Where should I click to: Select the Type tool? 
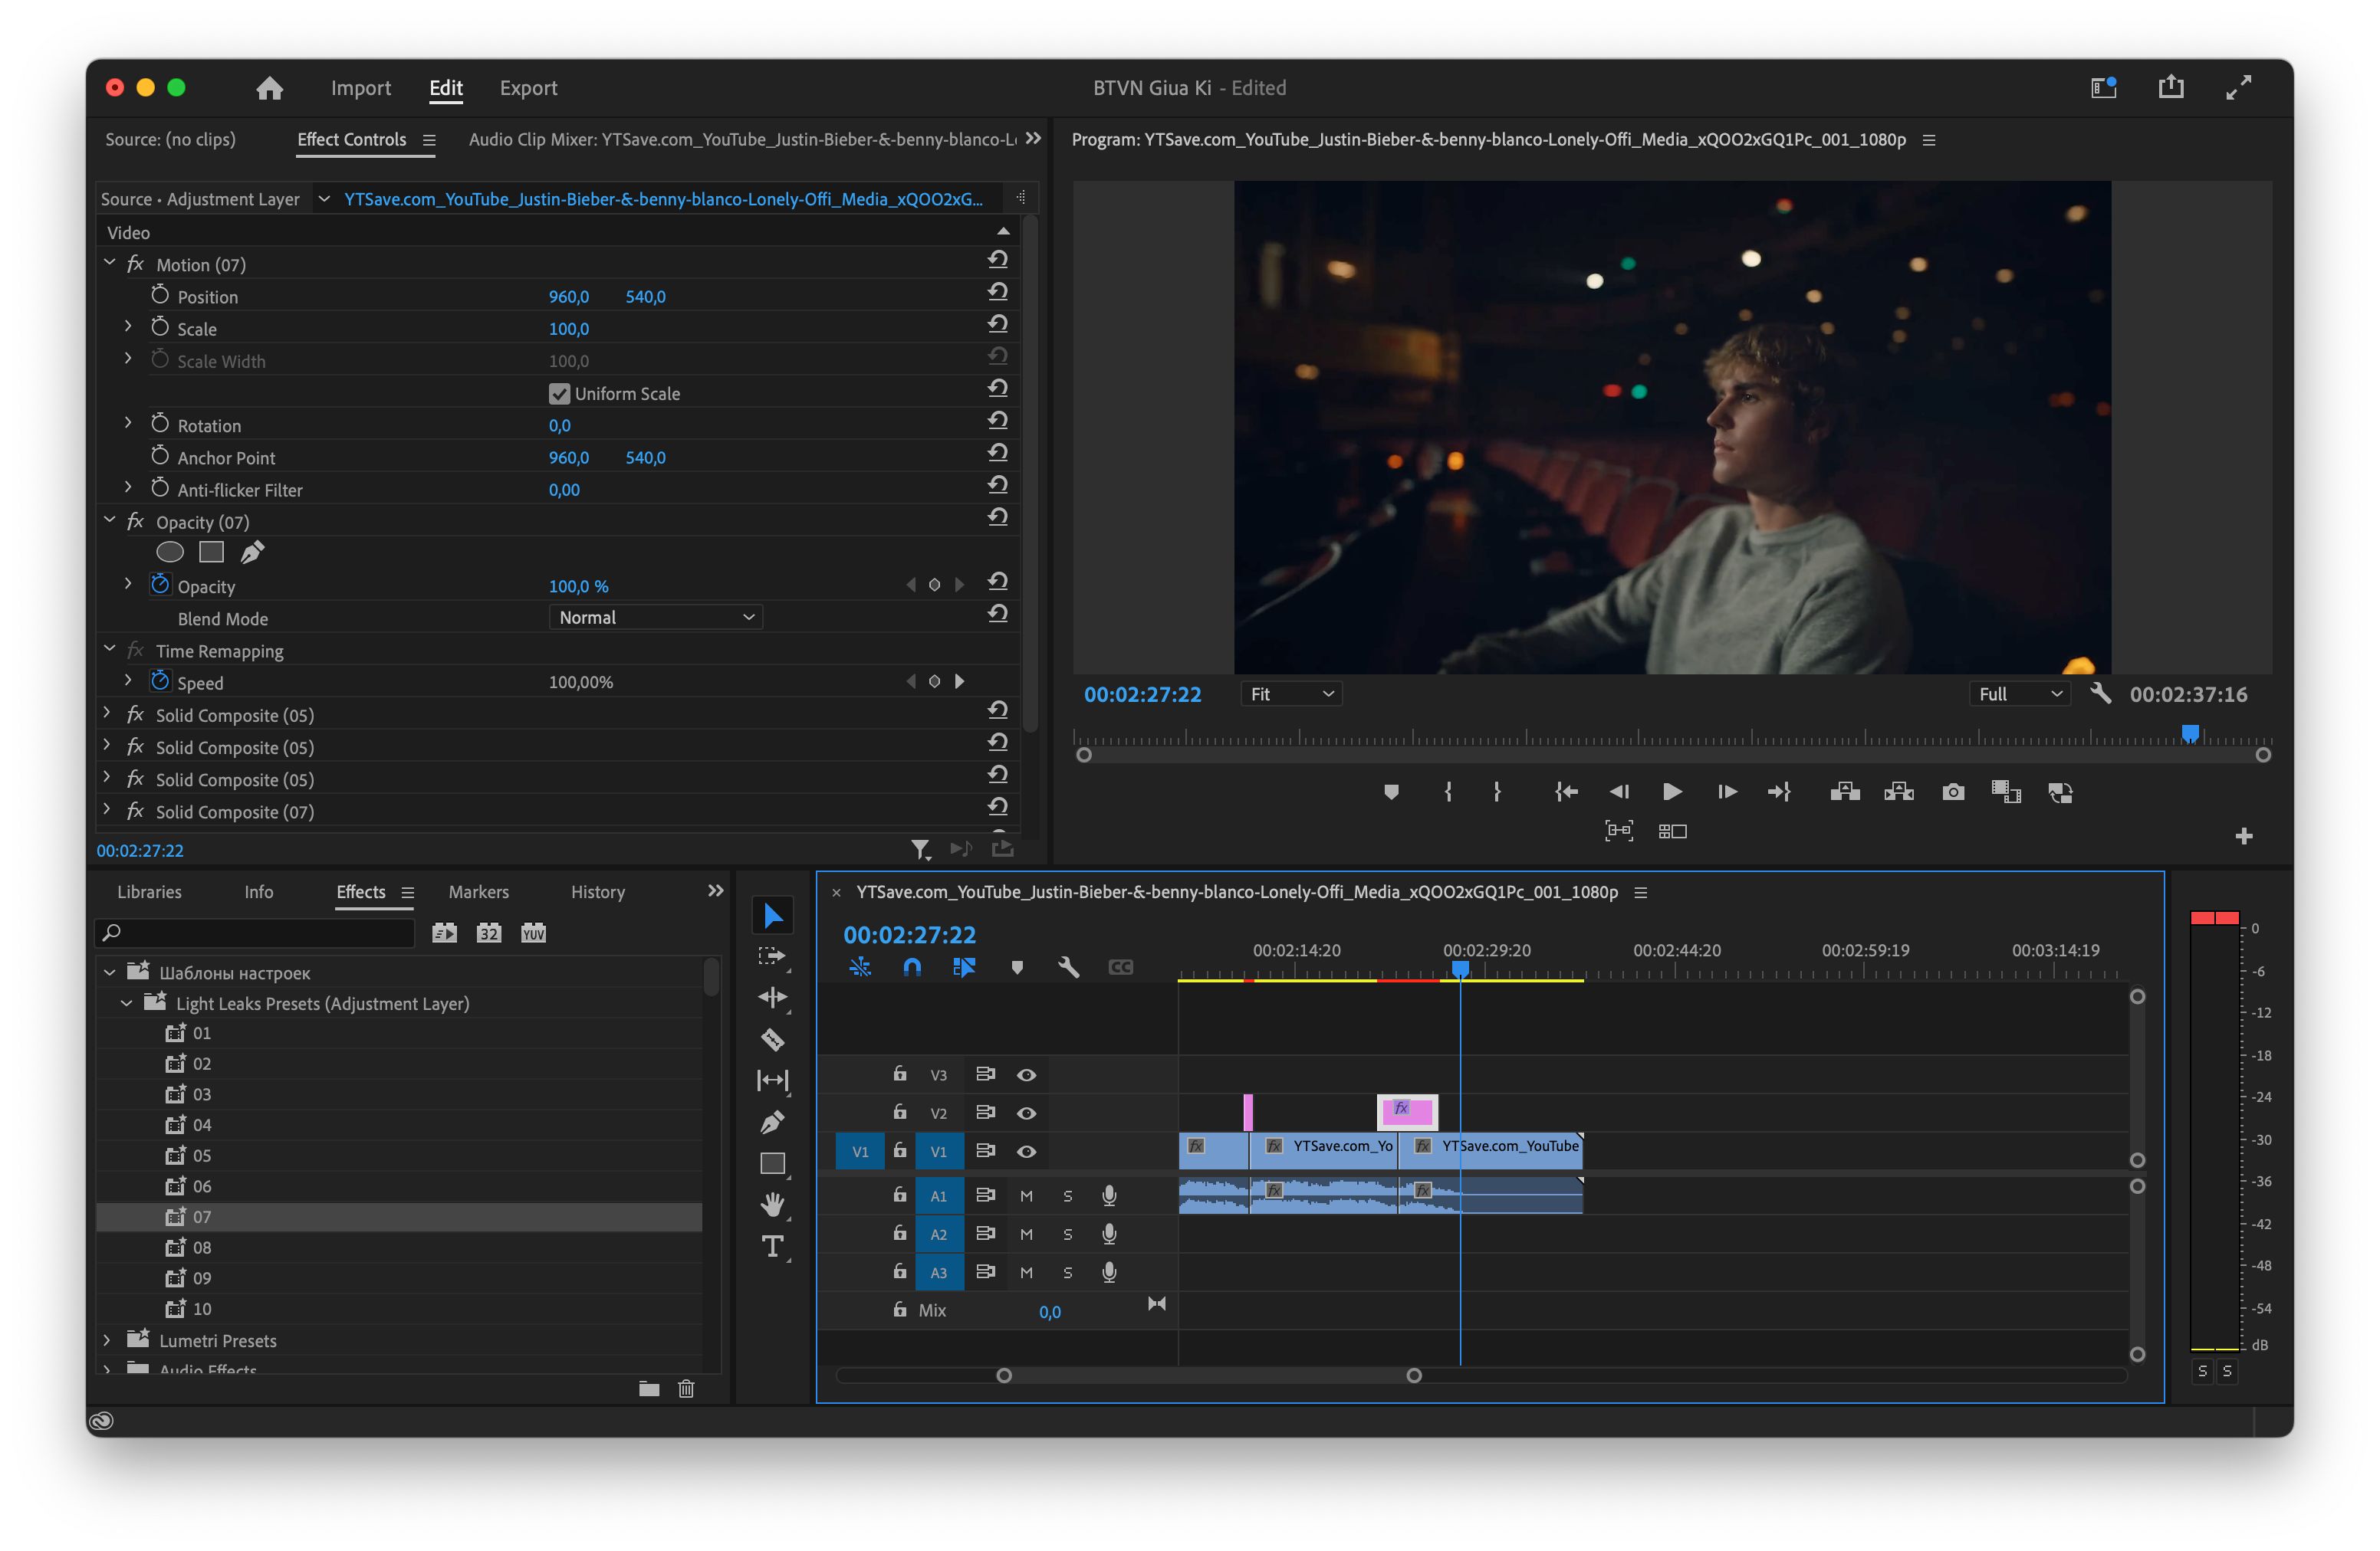coord(772,1246)
